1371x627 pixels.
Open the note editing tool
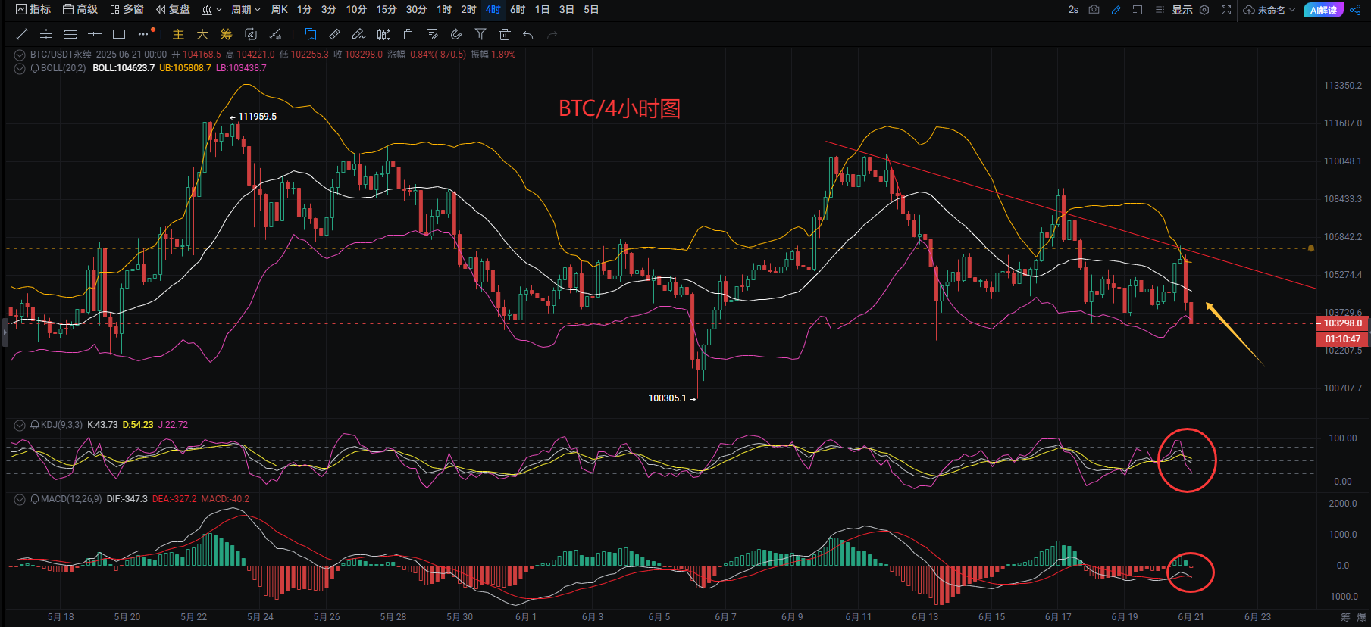[432, 34]
